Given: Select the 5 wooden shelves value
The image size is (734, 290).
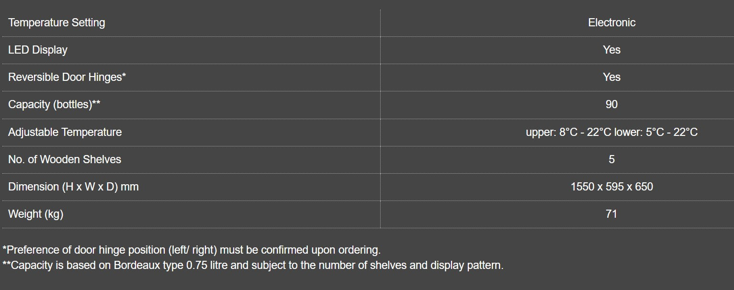Looking at the screenshot, I should (x=611, y=159).
